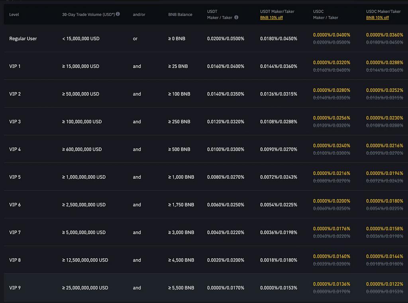This screenshot has height=303, width=408.
Task: Click VIP 9 USDT fee 0.0000%/0.0170%, not struck through
Action: point(226,288)
